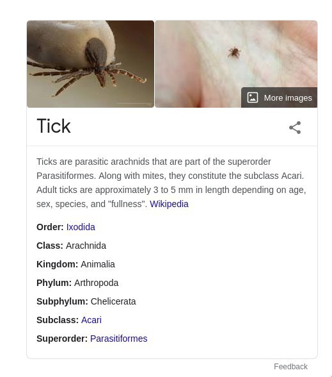Click the image icon in More images

(x=252, y=97)
